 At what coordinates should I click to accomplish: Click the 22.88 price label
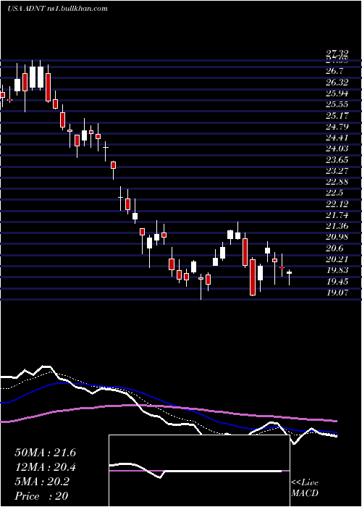pyautogui.click(x=338, y=182)
